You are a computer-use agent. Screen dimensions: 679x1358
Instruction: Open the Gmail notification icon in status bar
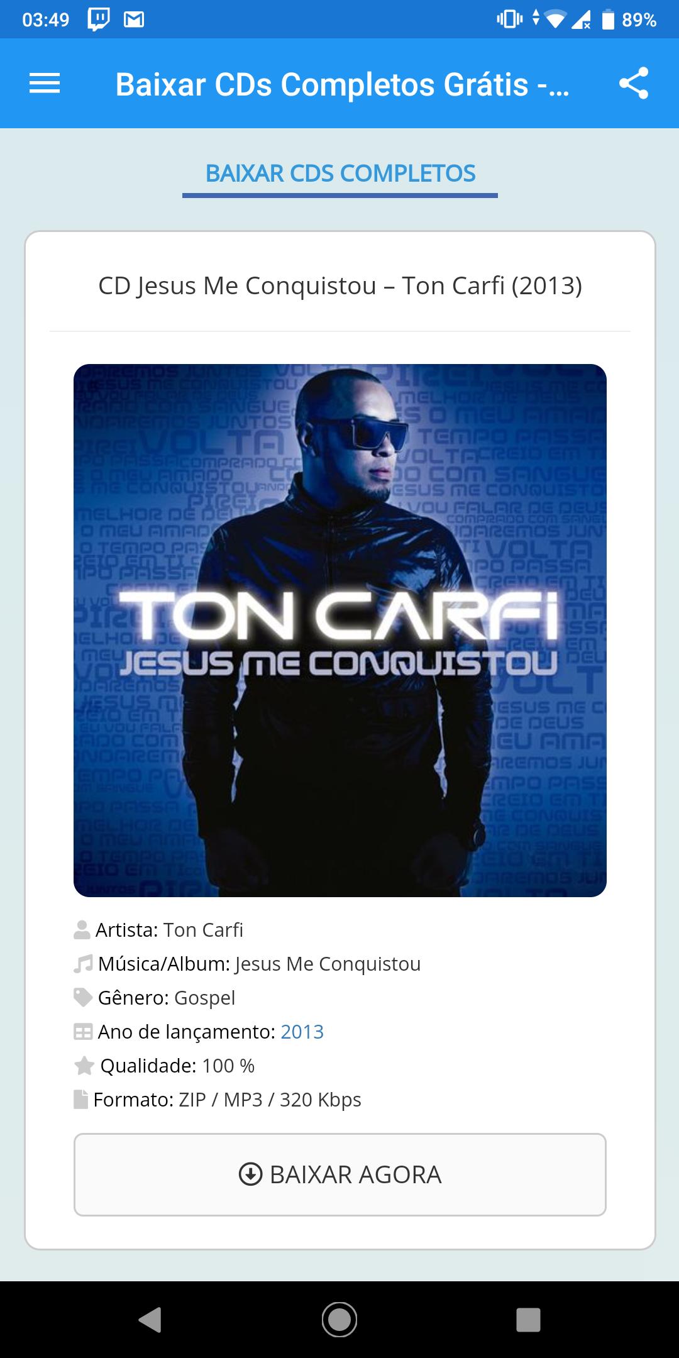(x=134, y=20)
